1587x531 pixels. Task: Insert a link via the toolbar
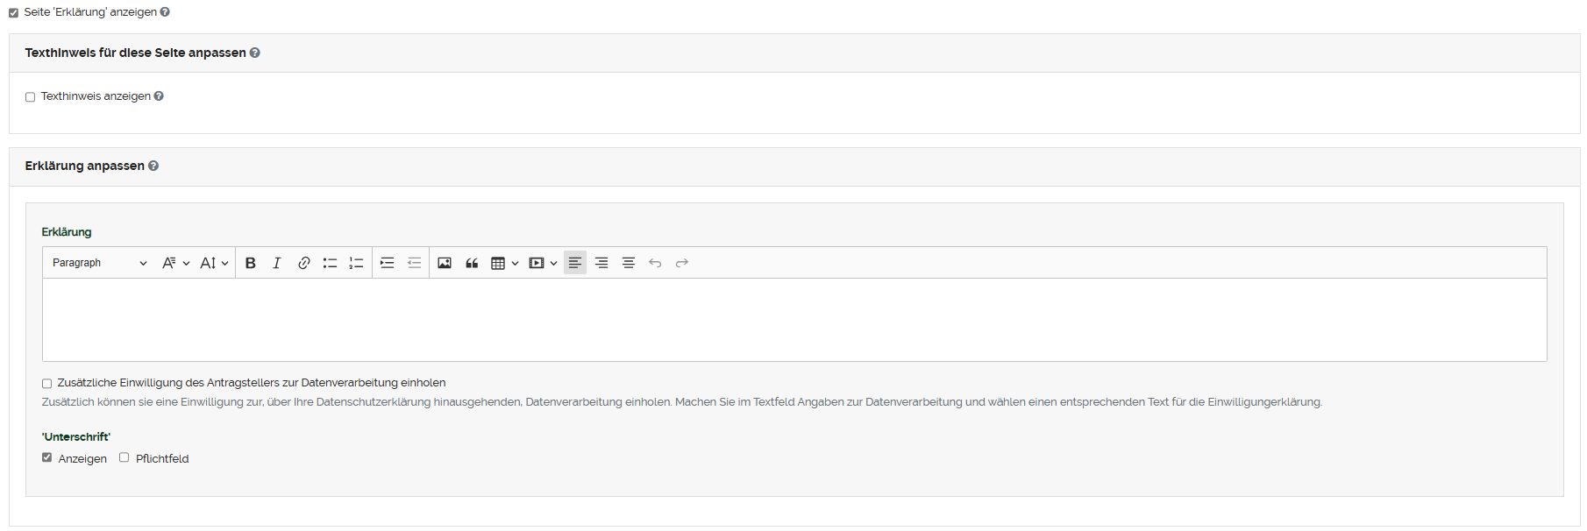[x=303, y=263]
